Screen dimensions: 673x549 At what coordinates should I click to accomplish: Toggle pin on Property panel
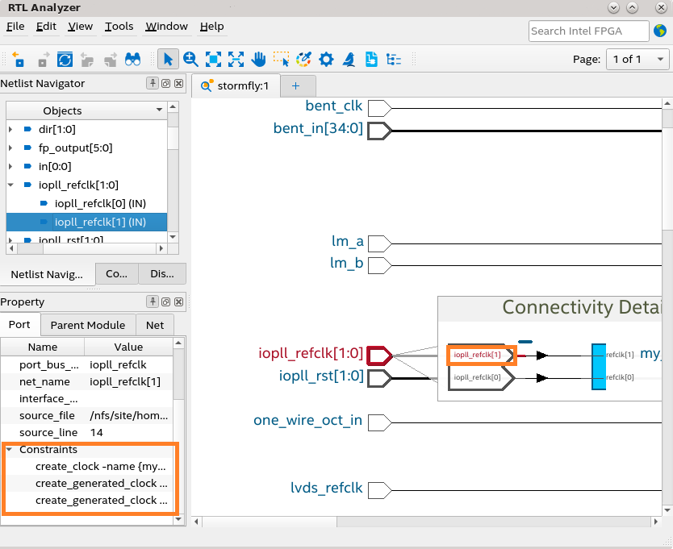[152, 302]
